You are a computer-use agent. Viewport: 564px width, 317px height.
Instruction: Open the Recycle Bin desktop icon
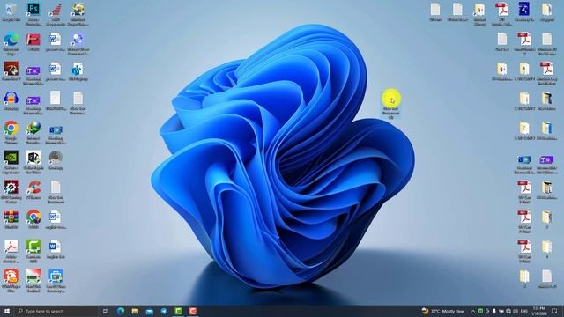11,11
